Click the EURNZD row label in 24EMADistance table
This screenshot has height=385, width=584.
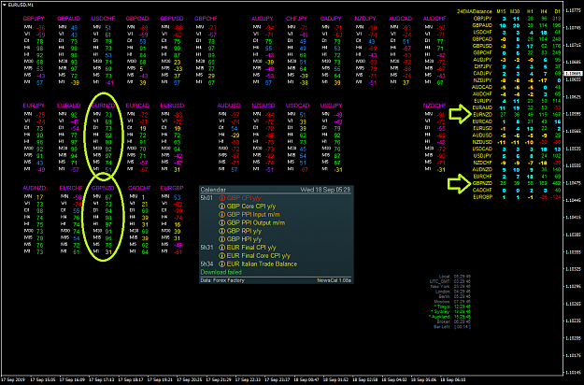coord(482,115)
